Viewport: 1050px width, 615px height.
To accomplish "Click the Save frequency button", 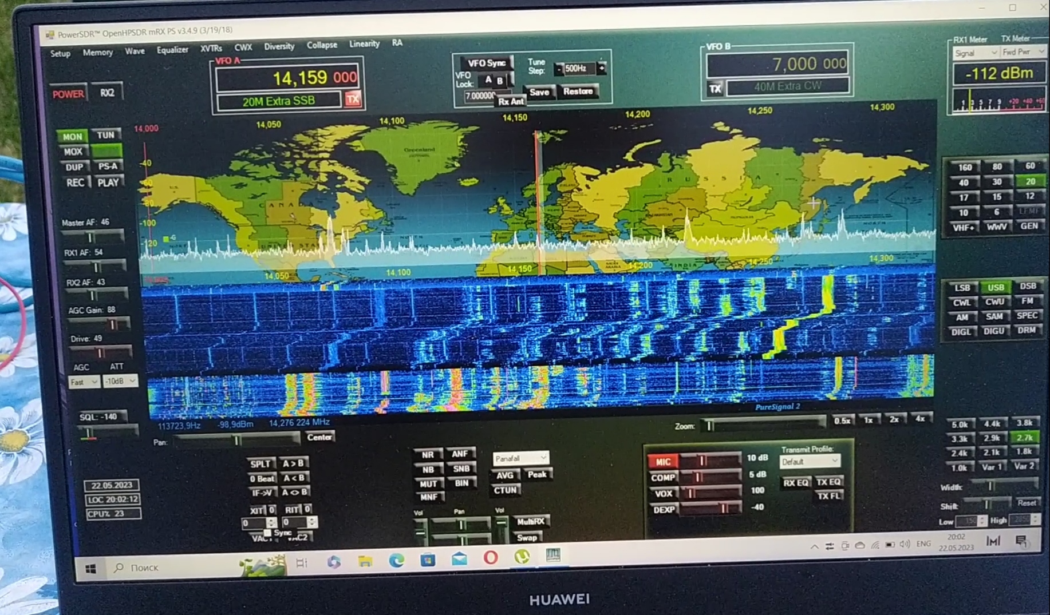I will (x=539, y=92).
